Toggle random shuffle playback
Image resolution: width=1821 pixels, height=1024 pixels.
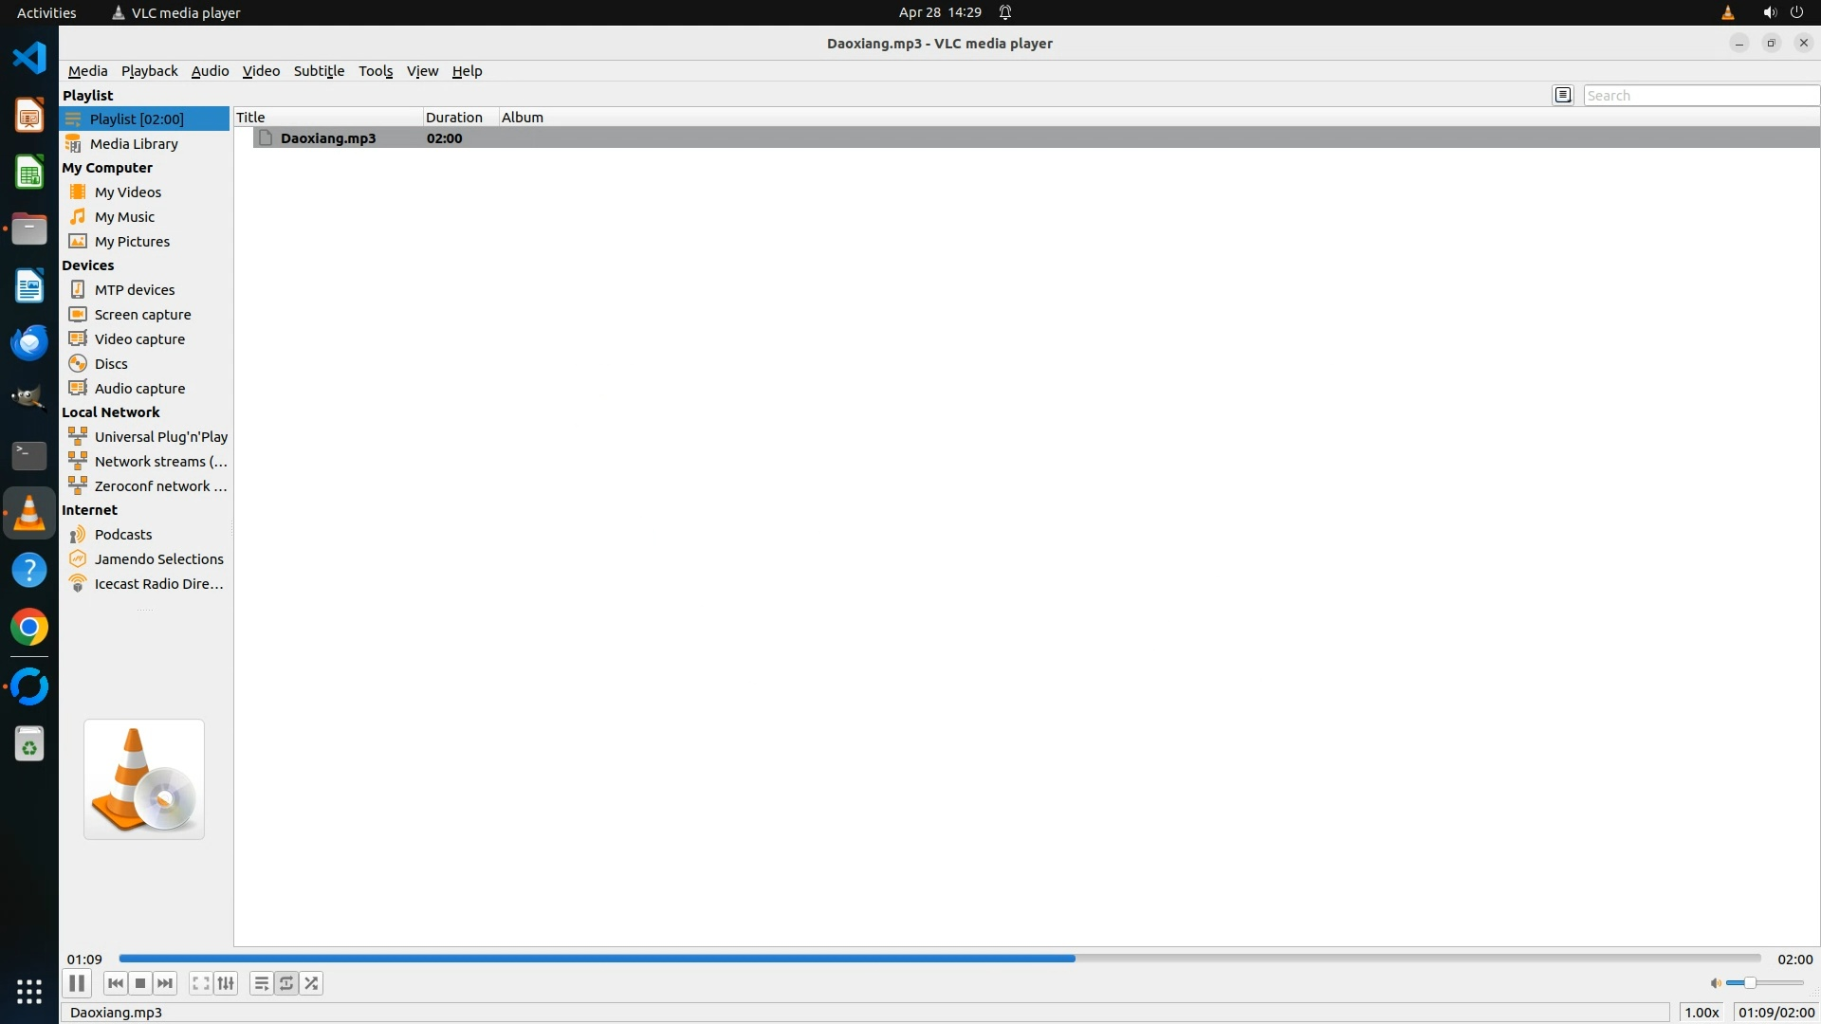pyautogui.click(x=312, y=983)
